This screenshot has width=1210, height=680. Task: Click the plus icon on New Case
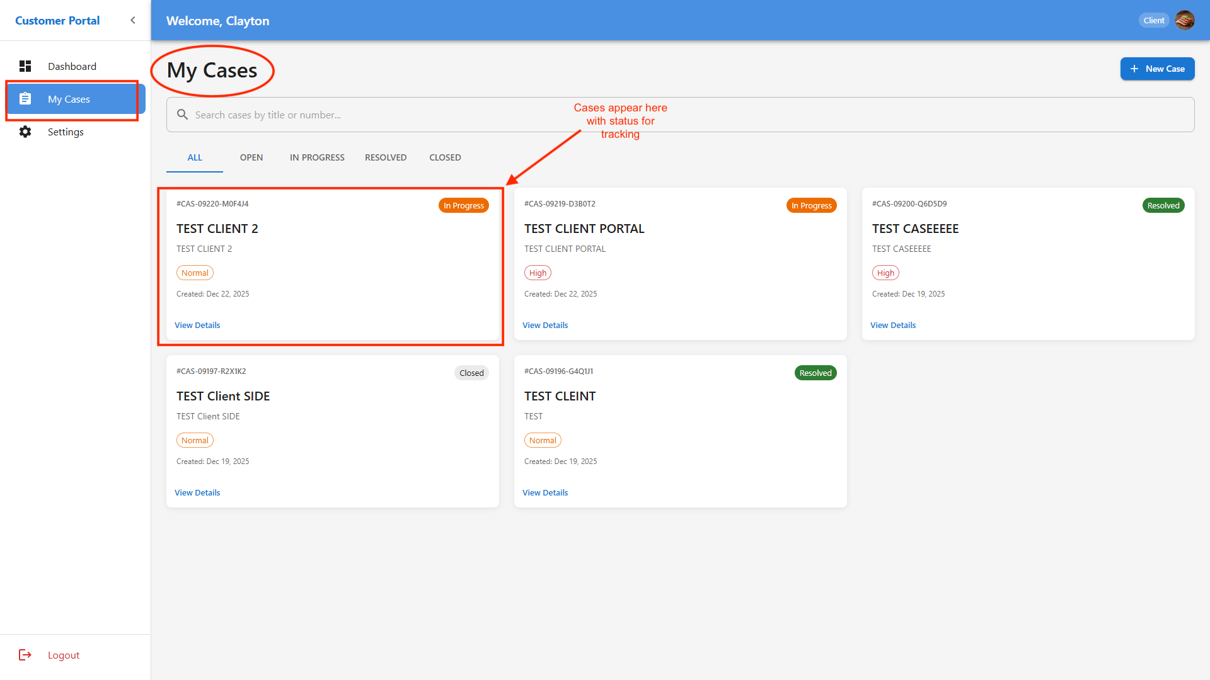(x=1134, y=69)
